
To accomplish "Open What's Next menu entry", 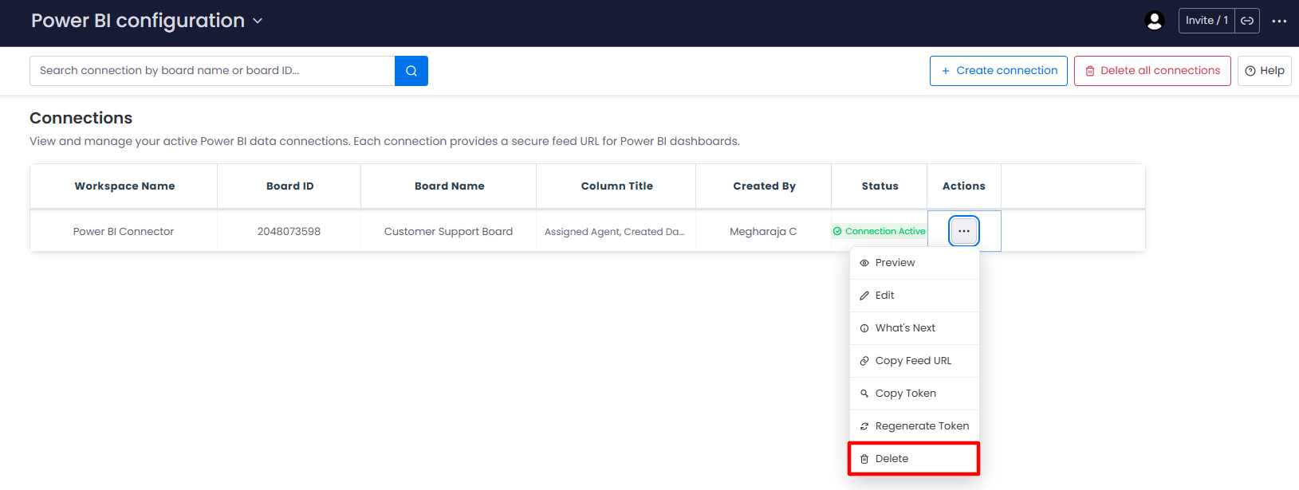I will pos(914,328).
